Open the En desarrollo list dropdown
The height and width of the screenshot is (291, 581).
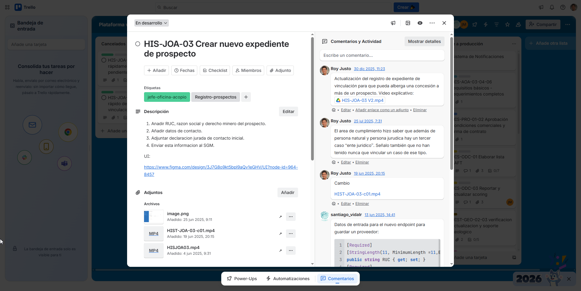tap(151, 23)
